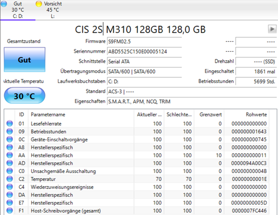The image size is (278, 215).
Task: Click the Drehzahl value ---- (SSD)
Action: [256, 61]
